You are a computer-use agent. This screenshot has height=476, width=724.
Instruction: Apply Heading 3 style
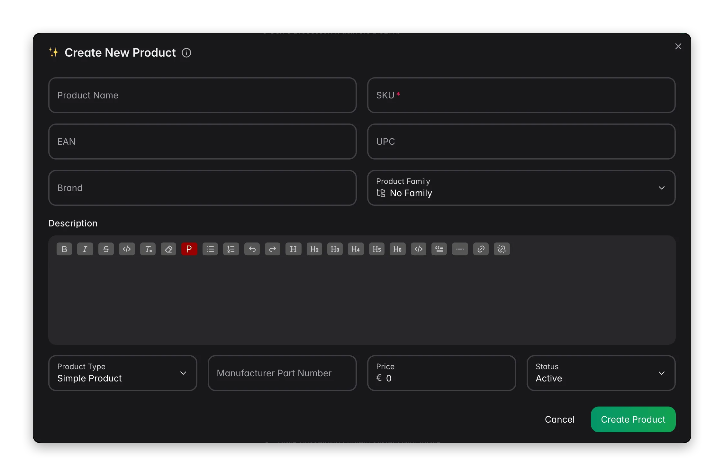335,249
